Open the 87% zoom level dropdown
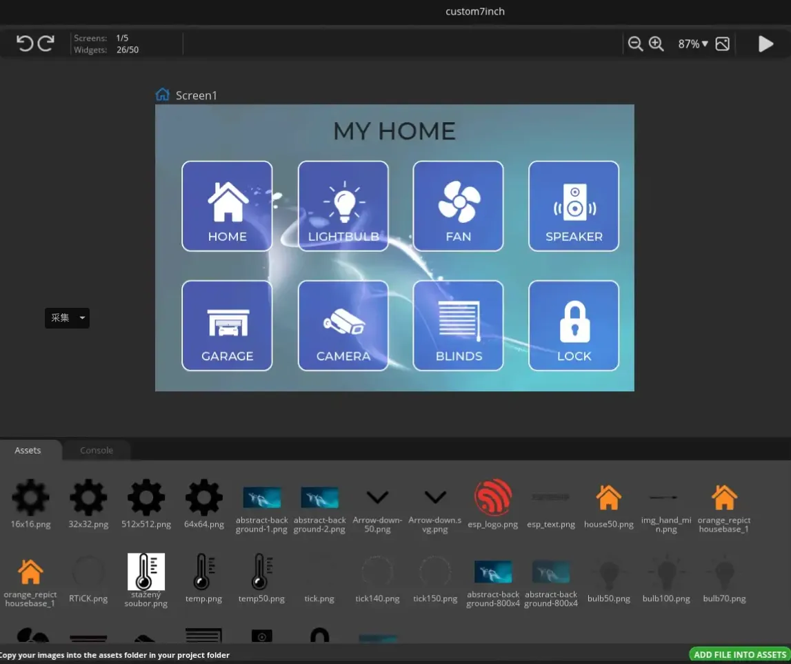 [x=692, y=44]
